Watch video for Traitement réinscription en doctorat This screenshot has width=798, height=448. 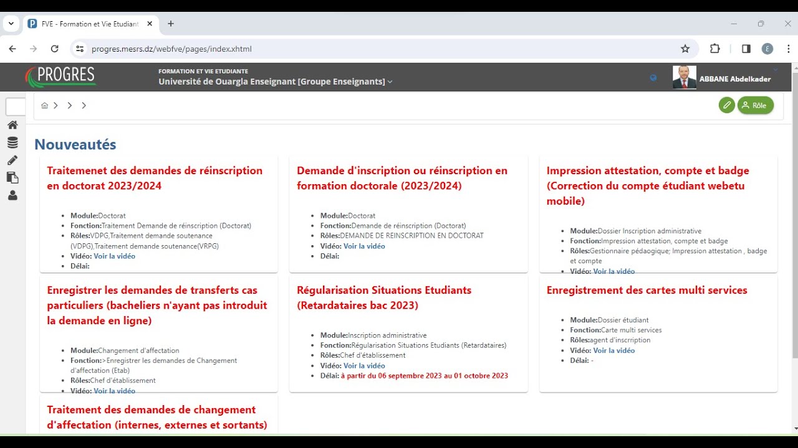(x=114, y=256)
